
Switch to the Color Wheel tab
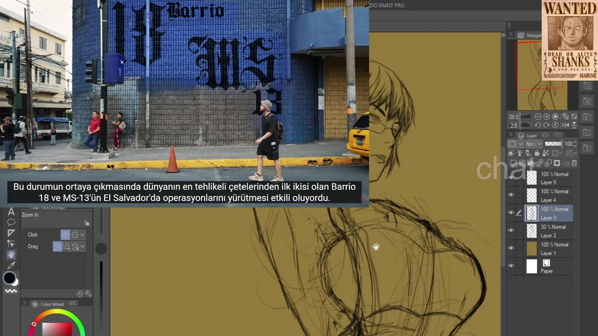49,304
